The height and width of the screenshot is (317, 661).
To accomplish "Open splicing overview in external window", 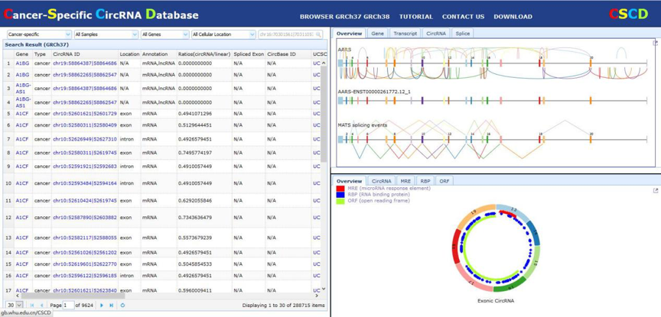I will coord(655,43).
